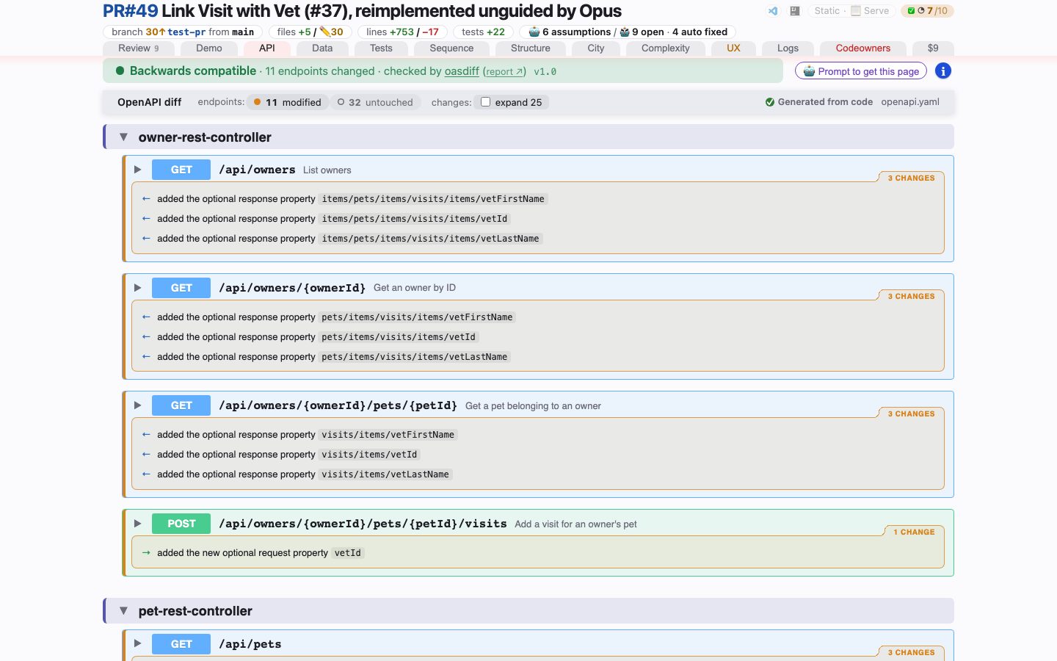Open the Review tab
Image resolution: width=1057 pixels, height=661 pixels.
(139, 48)
